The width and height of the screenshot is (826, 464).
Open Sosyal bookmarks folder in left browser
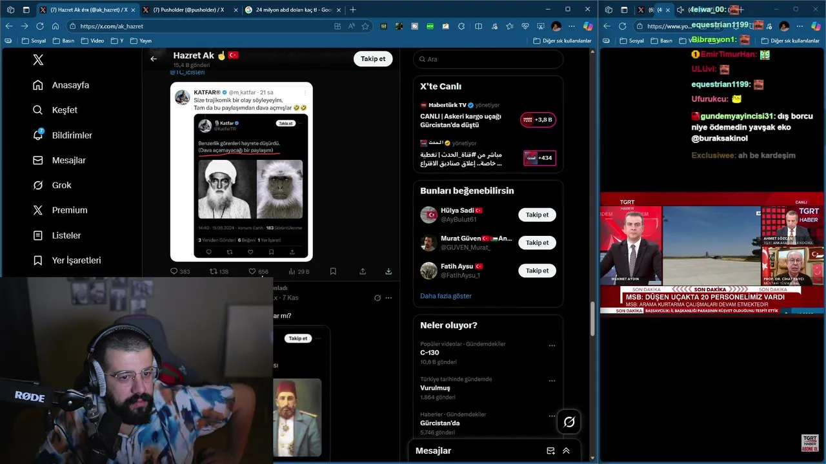pos(35,41)
